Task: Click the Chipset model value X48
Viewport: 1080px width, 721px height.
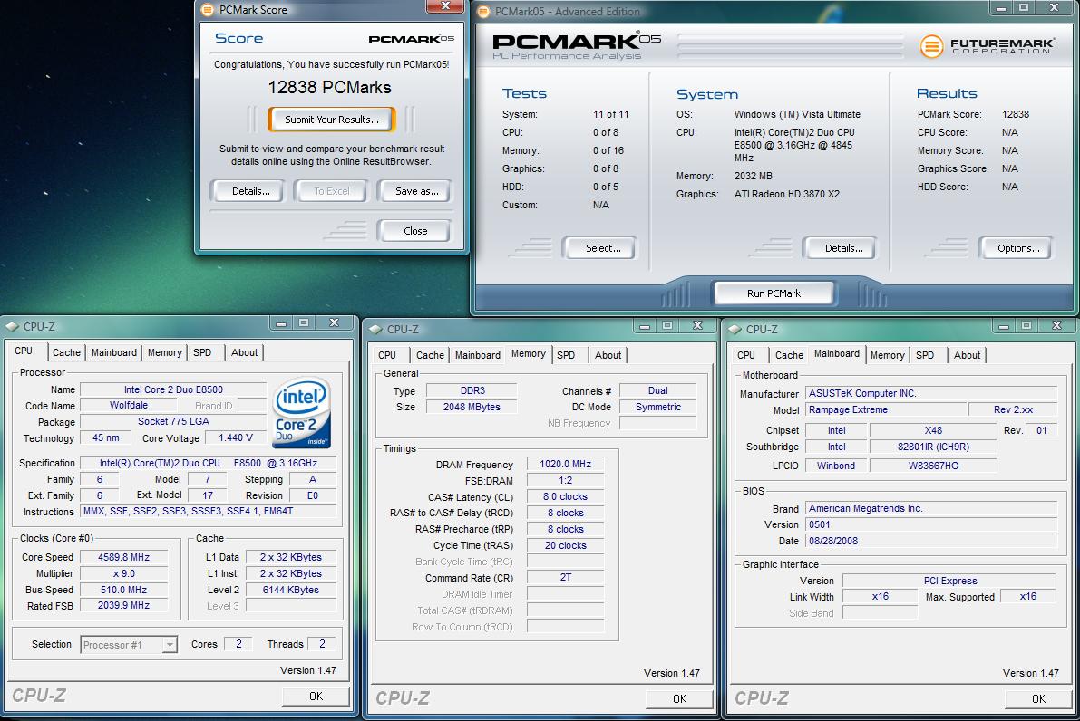Action: (x=933, y=430)
